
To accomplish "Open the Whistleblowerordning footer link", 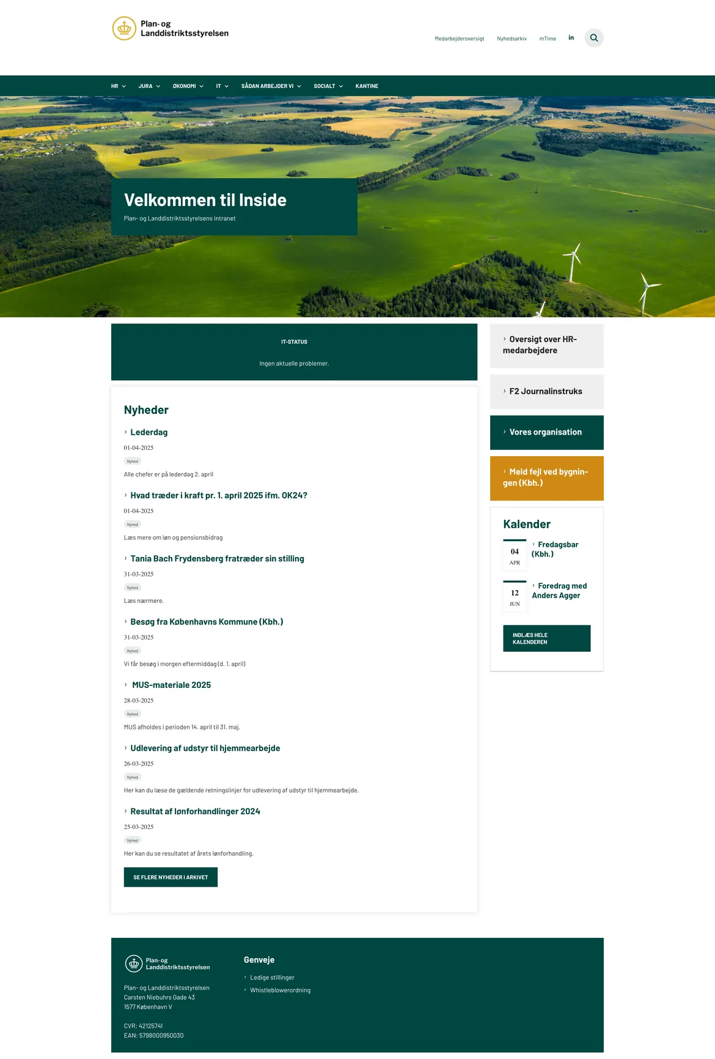I will tap(280, 991).
